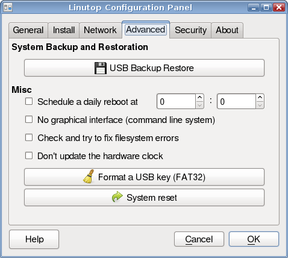Click the Help button

pyautogui.click(x=34, y=239)
